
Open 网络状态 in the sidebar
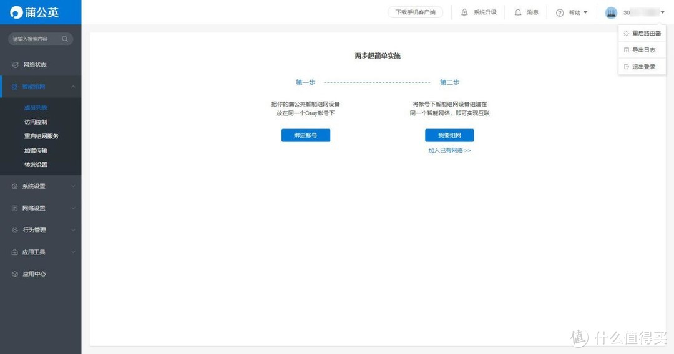[35, 65]
